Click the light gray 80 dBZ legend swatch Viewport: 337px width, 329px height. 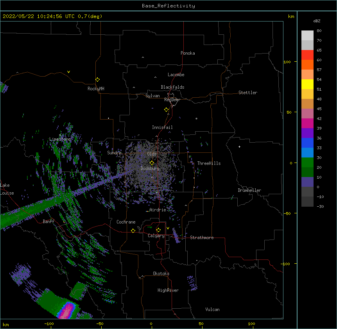[x=307, y=35]
